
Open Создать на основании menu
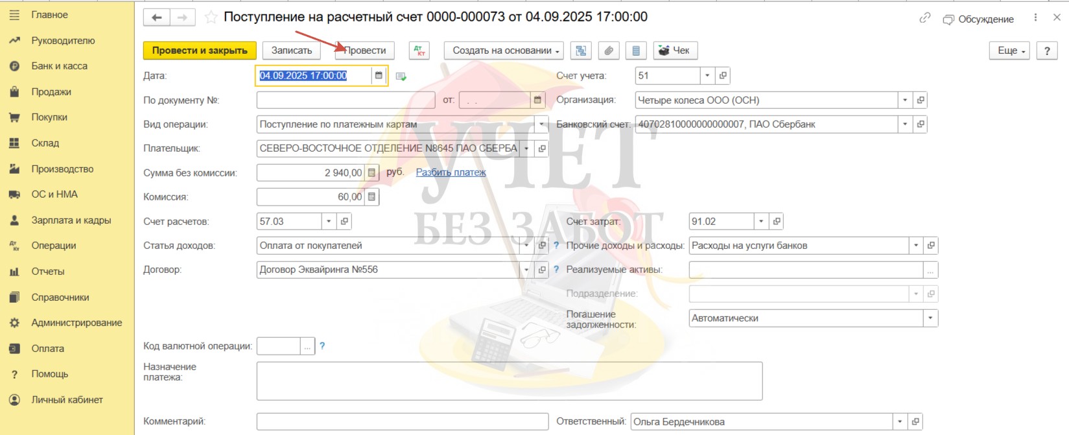tap(503, 51)
